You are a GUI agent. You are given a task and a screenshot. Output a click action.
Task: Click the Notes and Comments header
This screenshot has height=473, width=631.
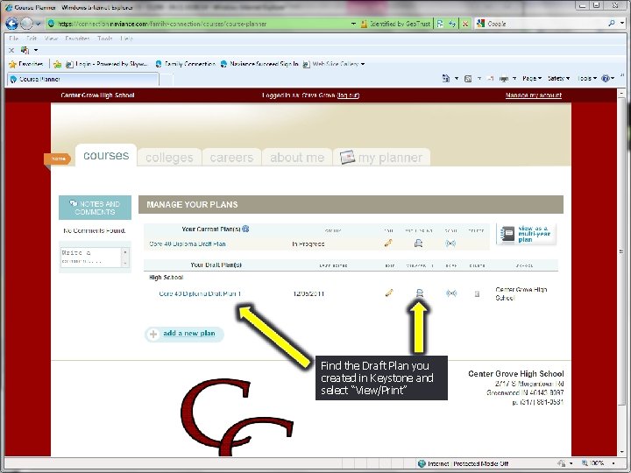pos(95,208)
